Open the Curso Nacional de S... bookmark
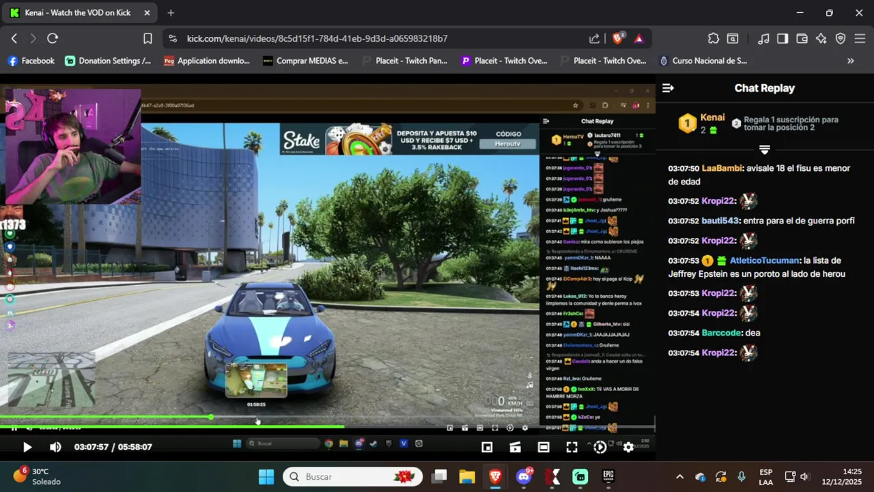874x492 pixels. tap(703, 61)
